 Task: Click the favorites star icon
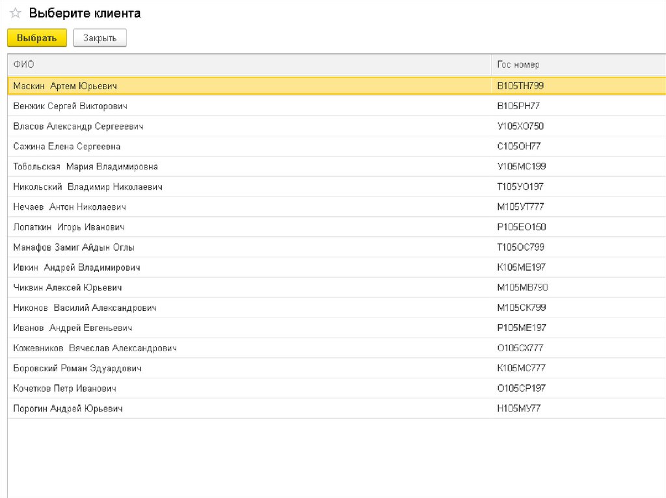16,13
